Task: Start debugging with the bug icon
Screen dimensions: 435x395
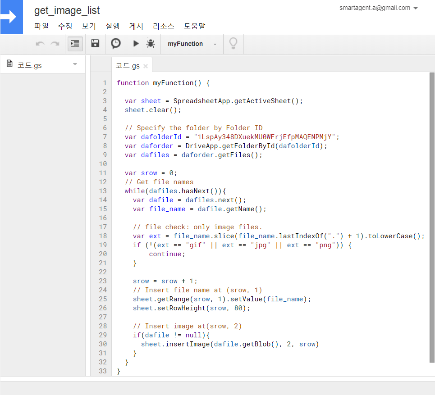Action: [x=151, y=44]
